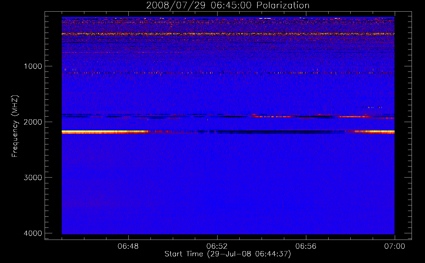The height and width of the screenshot is (263, 425).
Task: Click the 06:56 time axis label
Action: pyautogui.click(x=306, y=246)
